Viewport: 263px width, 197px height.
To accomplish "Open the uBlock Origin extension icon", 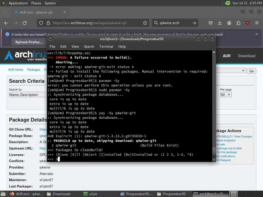I will click(248, 23).
